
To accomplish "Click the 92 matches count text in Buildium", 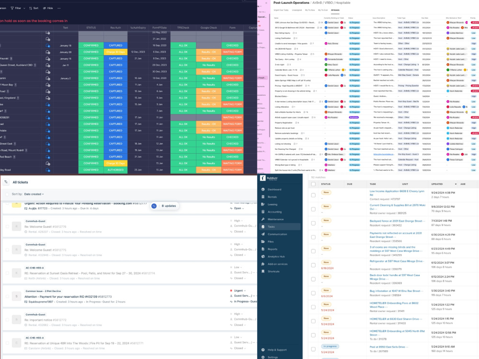I will [x=319, y=178].
